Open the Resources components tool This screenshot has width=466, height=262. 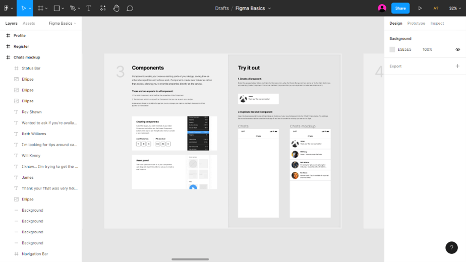pyautogui.click(x=103, y=9)
